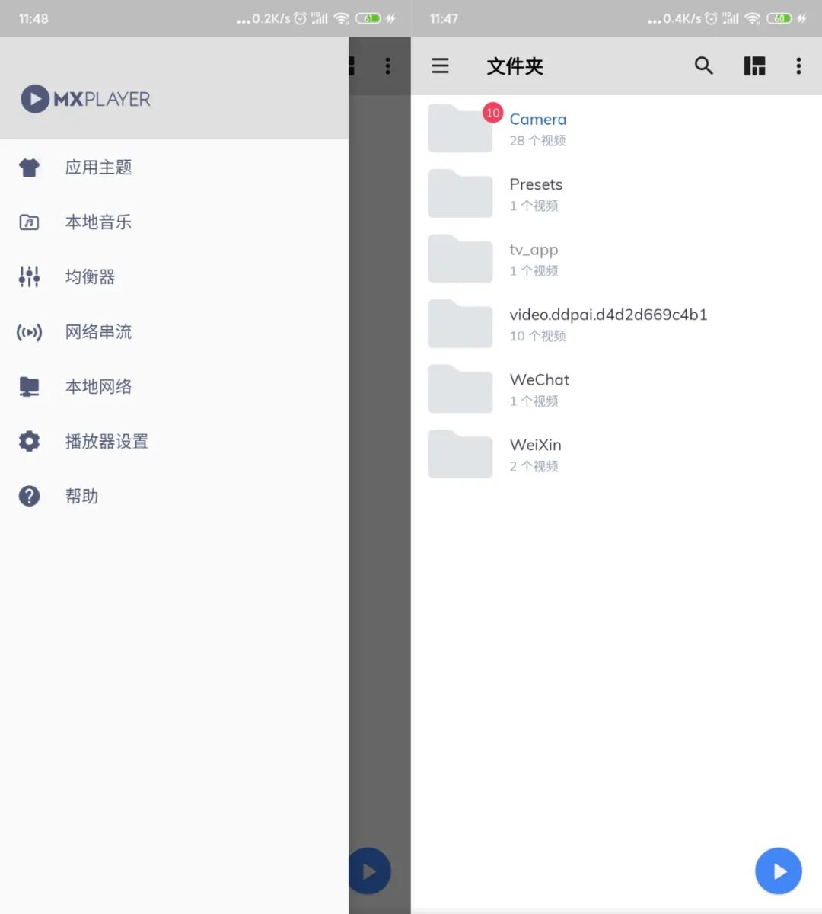Tap the dimmed three-dot icon behind drawer
This screenshot has height=914, width=822.
pyautogui.click(x=388, y=66)
